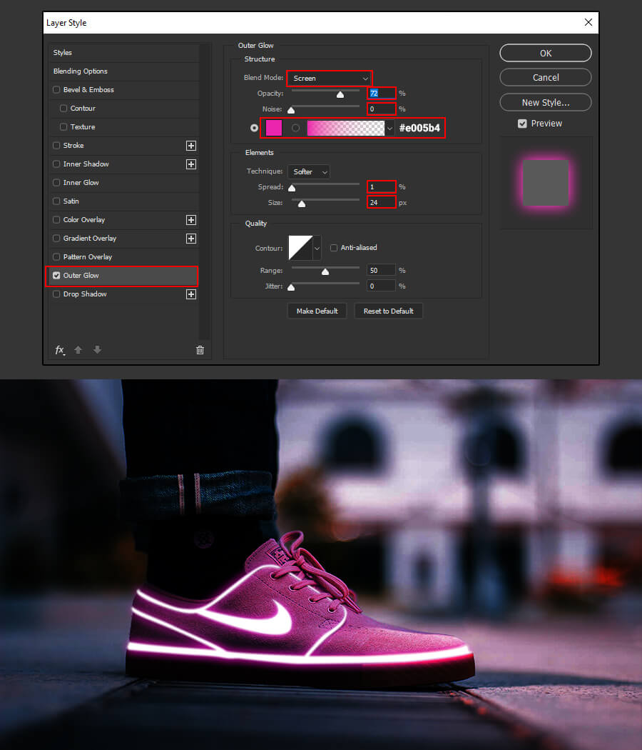The width and height of the screenshot is (642, 750).
Task: Close the Layer Style dialog
Action: point(588,22)
